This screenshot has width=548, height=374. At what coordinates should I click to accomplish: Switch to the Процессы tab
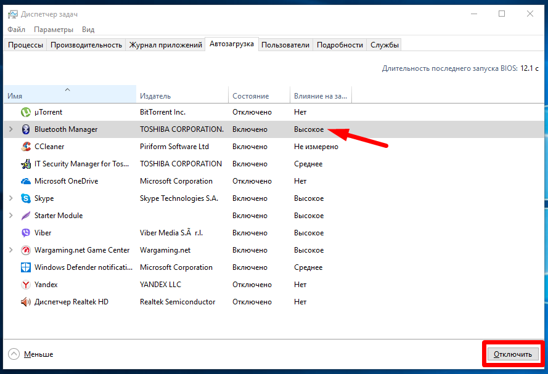[25, 45]
